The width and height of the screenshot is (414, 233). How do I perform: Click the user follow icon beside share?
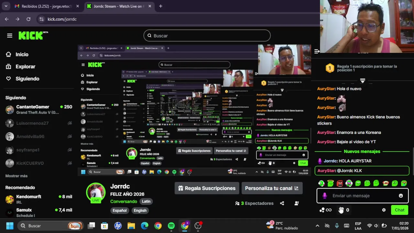click(297, 203)
